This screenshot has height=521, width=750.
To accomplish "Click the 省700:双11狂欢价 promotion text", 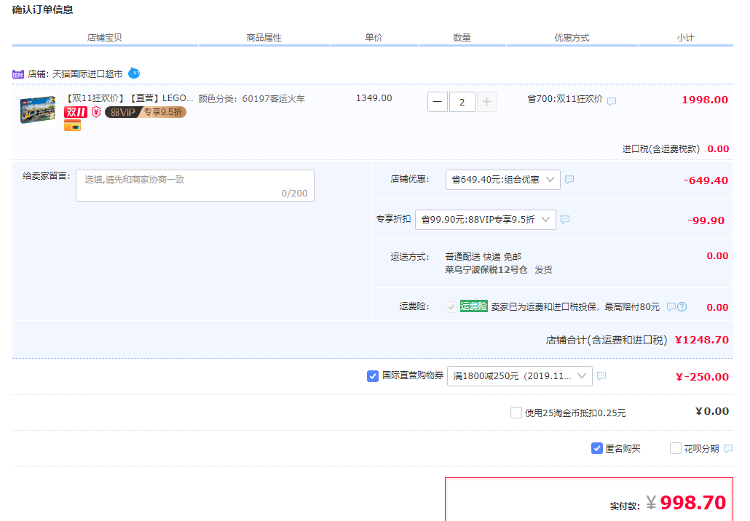I will (x=565, y=99).
